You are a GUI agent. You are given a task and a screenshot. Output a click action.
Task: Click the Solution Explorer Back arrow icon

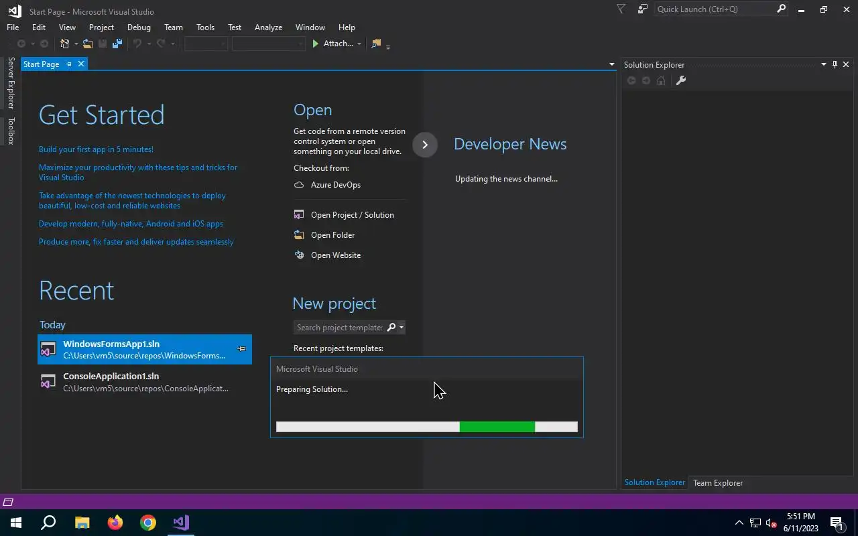(x=631, y=80)
